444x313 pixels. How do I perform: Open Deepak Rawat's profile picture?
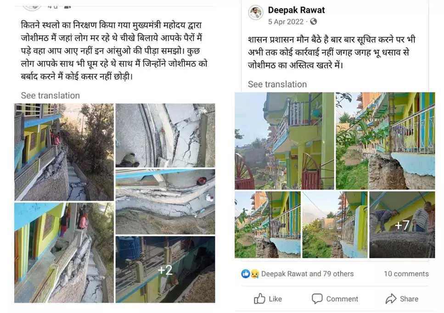255,12
